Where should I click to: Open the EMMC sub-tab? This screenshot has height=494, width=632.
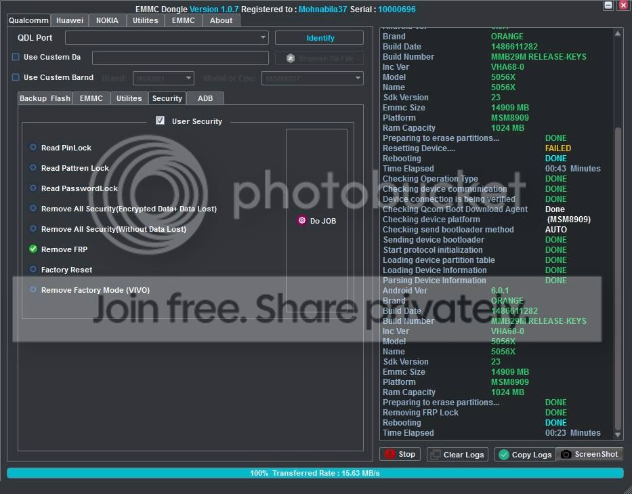91,98
